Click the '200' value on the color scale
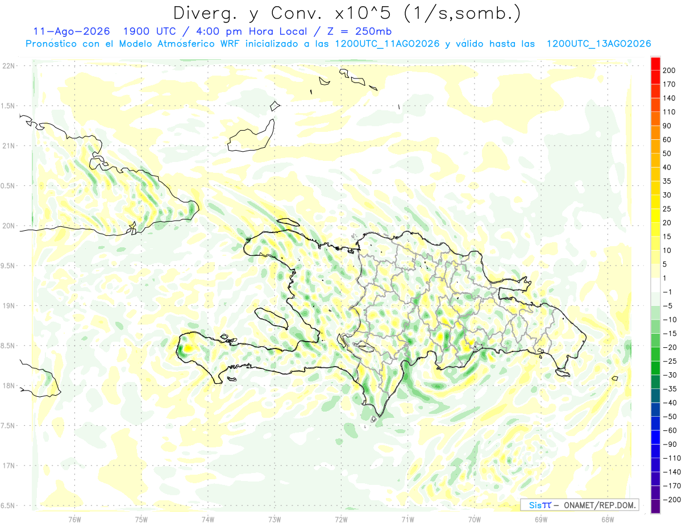This screenshot has height=527, width=682. (669, 70)
